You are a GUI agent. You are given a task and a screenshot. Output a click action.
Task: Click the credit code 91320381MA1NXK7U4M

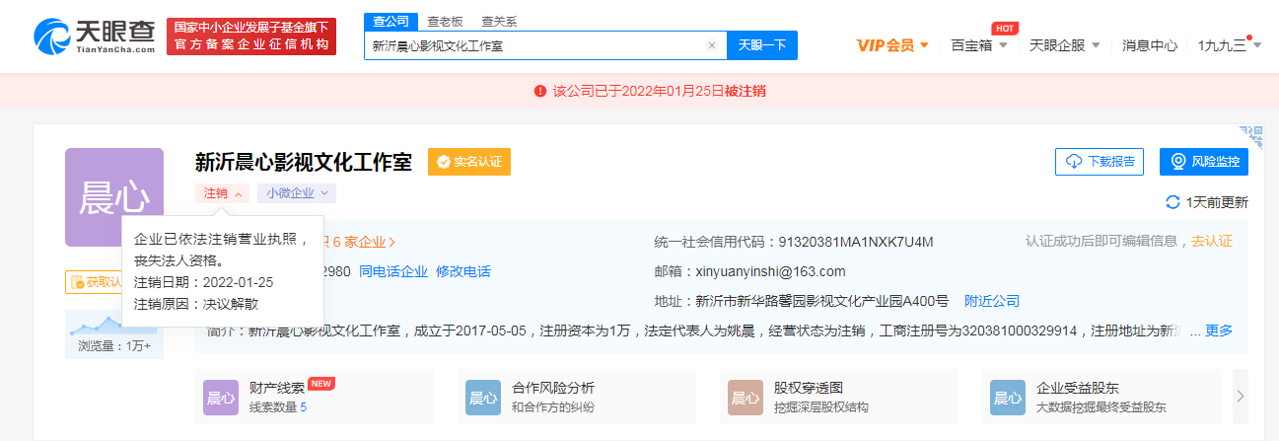pyautogui.click(x=856, y=242)
